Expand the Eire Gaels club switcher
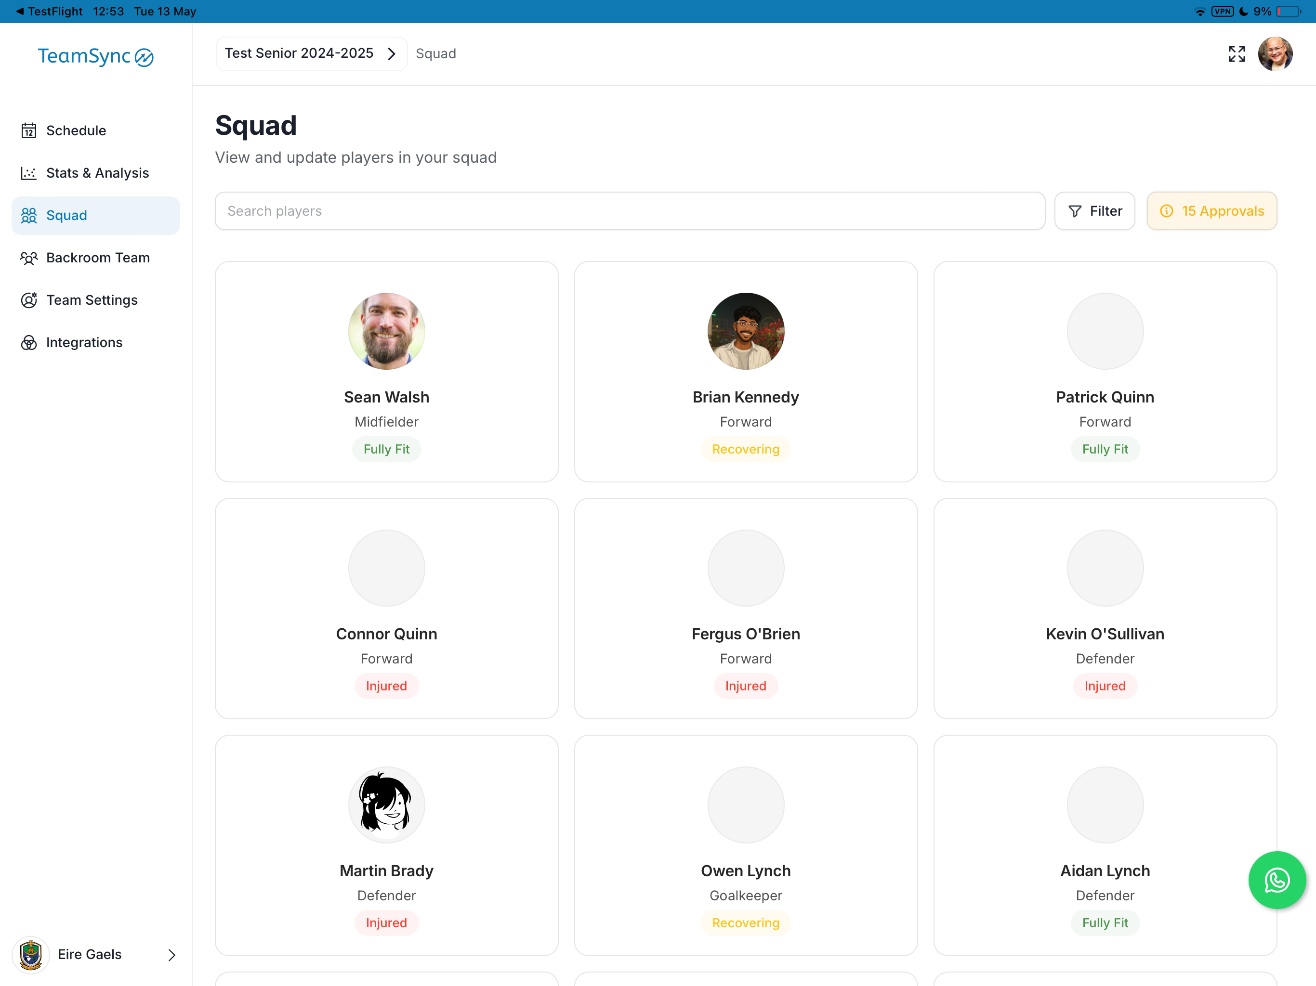The image size is (1316, 986). pos(96,955)
